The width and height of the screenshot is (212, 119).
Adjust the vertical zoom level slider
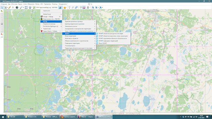[x=2, y=23]
